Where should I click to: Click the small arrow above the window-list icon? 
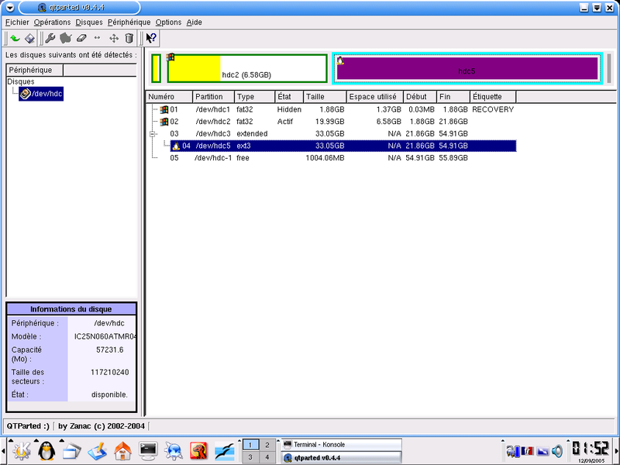(61, 440)
